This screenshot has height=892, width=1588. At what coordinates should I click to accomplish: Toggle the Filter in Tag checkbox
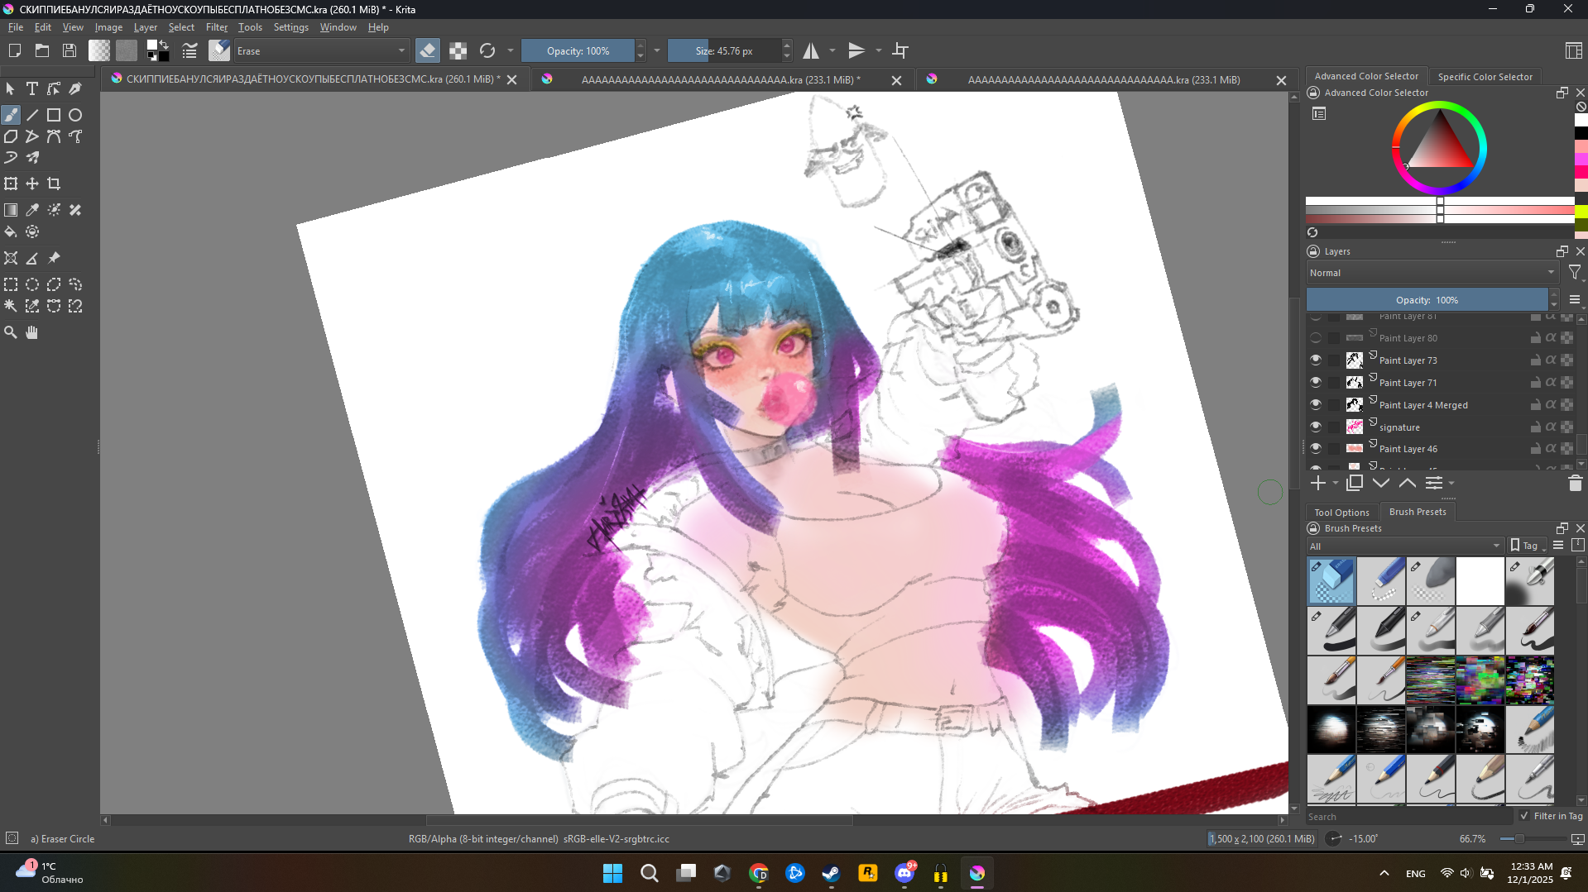(1524, 816)
